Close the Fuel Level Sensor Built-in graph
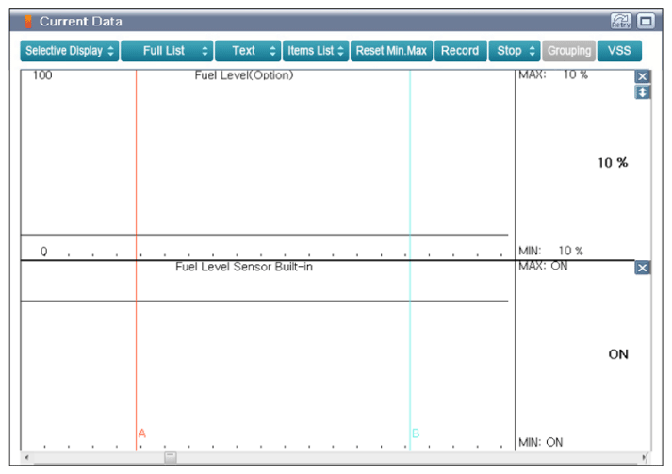 642,269
